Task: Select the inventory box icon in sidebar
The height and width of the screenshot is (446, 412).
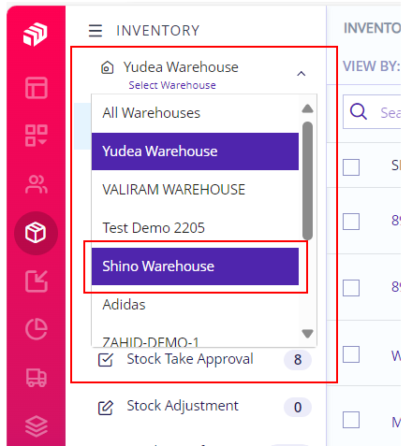Action: [36, 233]
